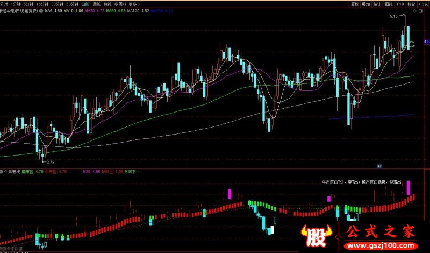Click the MA20: 4.77 label
The width and height of the screenshot is (430, 253).
point(95,11)
